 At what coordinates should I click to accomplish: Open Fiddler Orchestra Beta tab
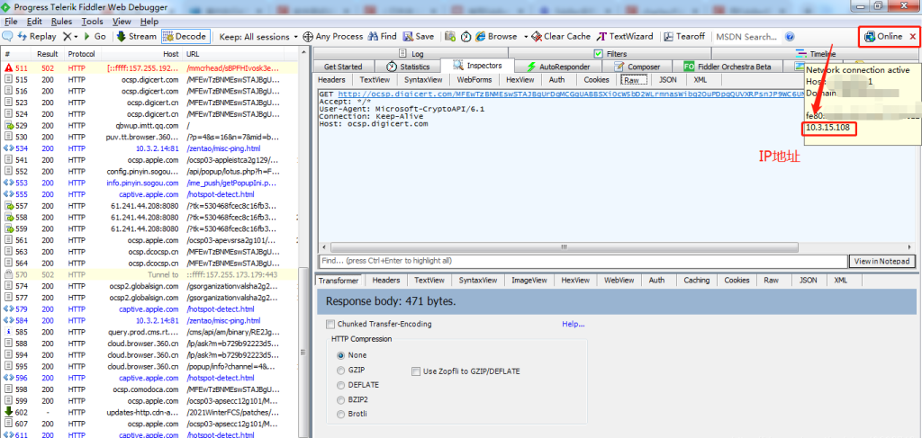pos(728,67)
